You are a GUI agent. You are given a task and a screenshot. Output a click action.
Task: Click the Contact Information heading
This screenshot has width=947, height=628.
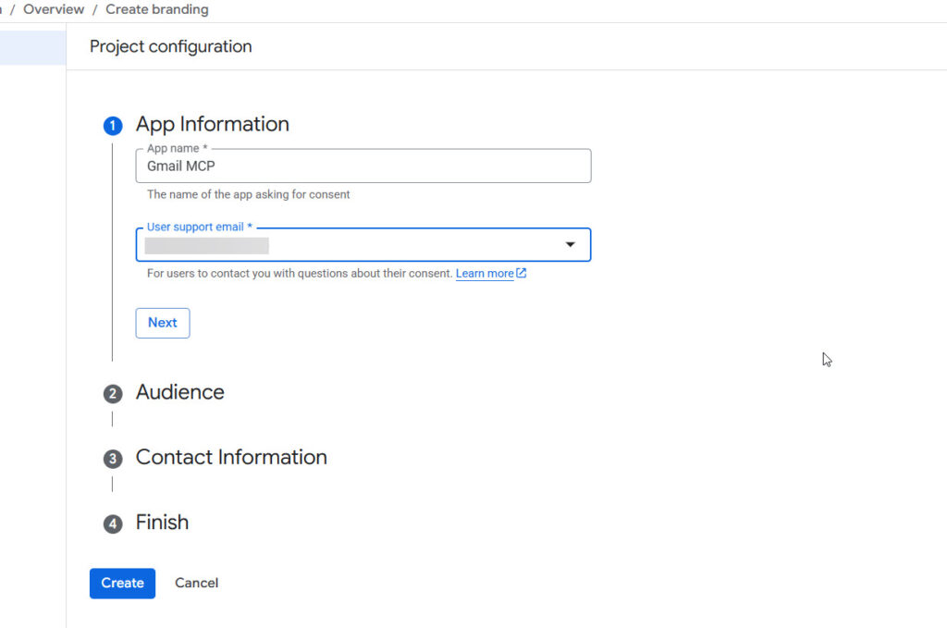coord(231,457)
